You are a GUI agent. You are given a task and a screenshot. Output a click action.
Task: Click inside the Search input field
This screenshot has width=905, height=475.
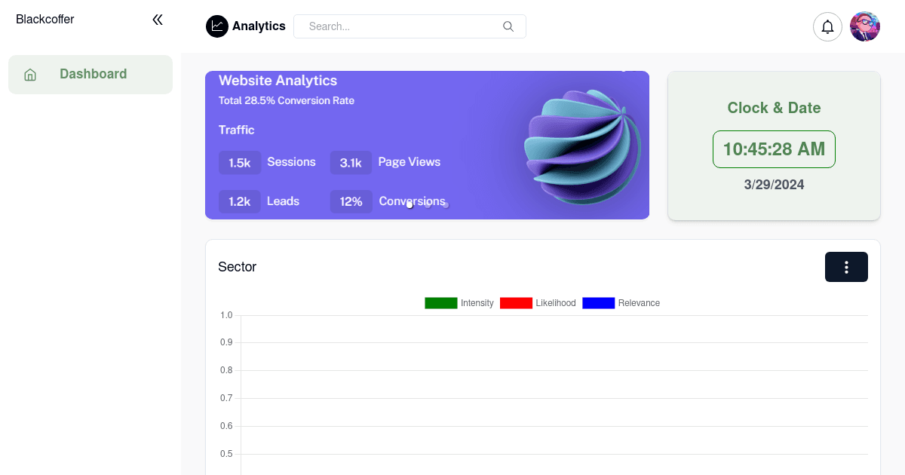click(400, 26)
